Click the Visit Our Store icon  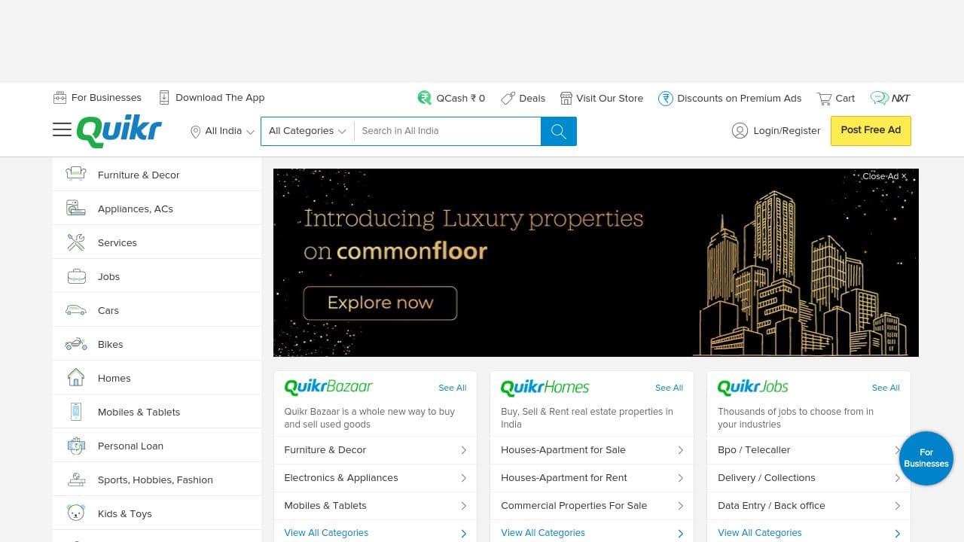tap(566, 98)
